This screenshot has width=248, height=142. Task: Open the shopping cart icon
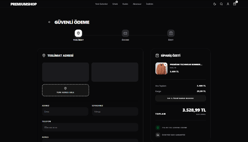[x=234, y=4]
